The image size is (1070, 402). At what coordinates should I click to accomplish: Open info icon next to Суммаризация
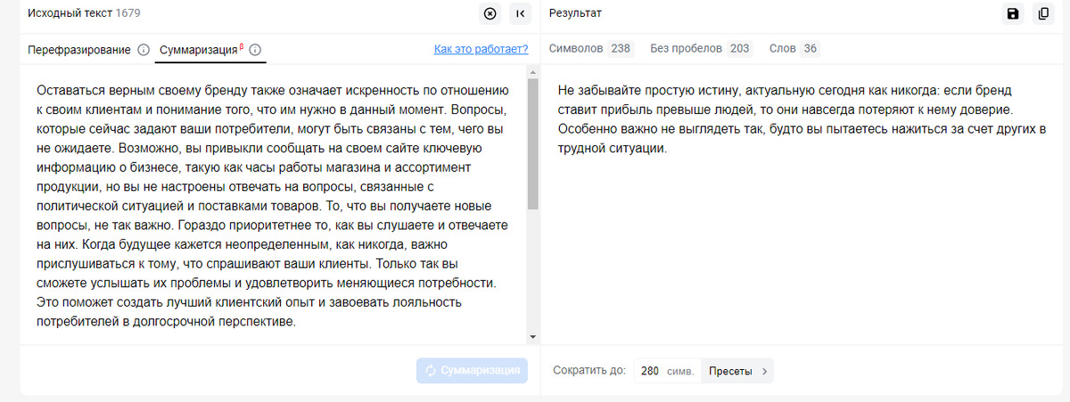pos(256,50)
